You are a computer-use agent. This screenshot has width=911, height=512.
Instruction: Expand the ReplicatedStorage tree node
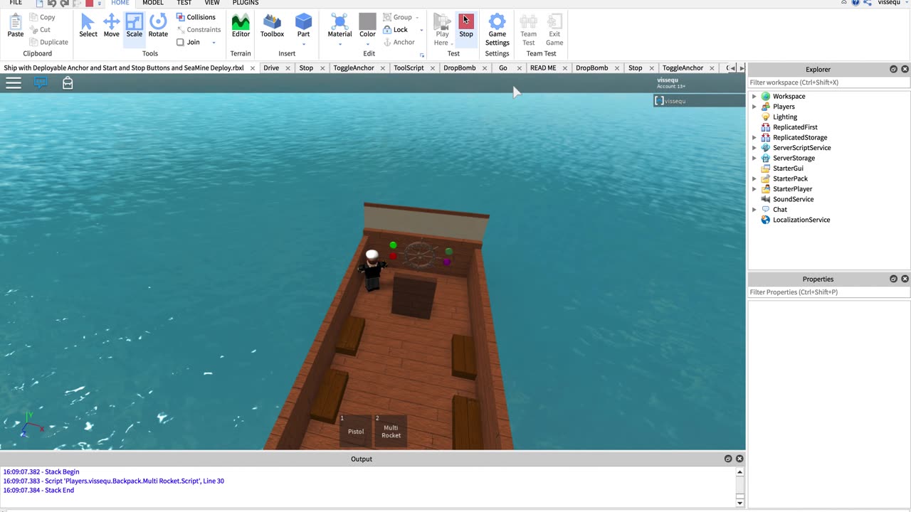click(754, 137)
